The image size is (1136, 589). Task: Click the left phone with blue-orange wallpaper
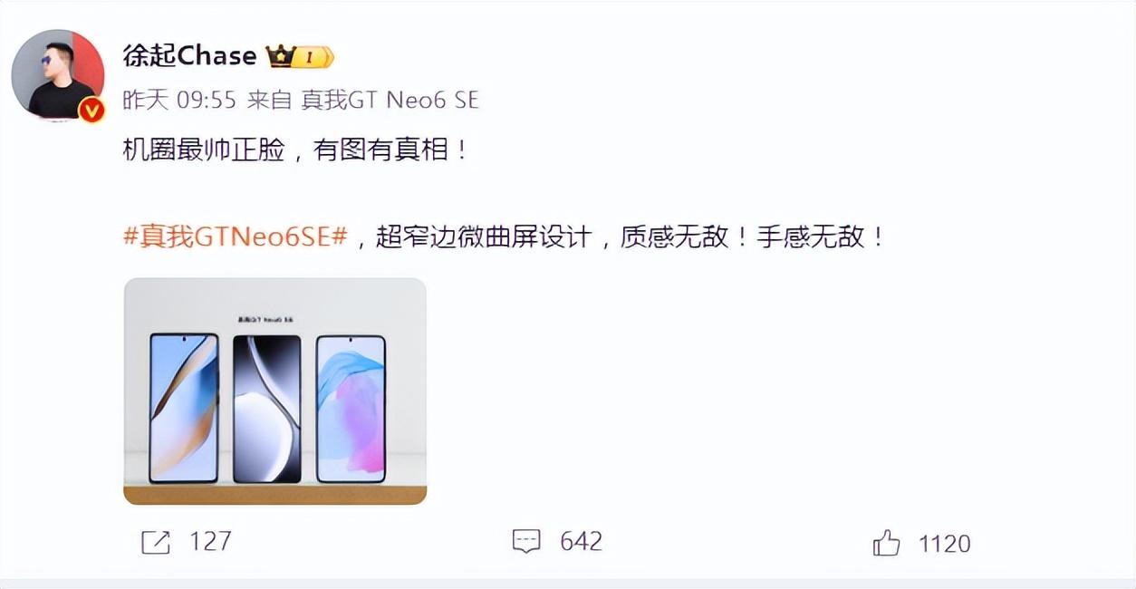click(184, 408)
